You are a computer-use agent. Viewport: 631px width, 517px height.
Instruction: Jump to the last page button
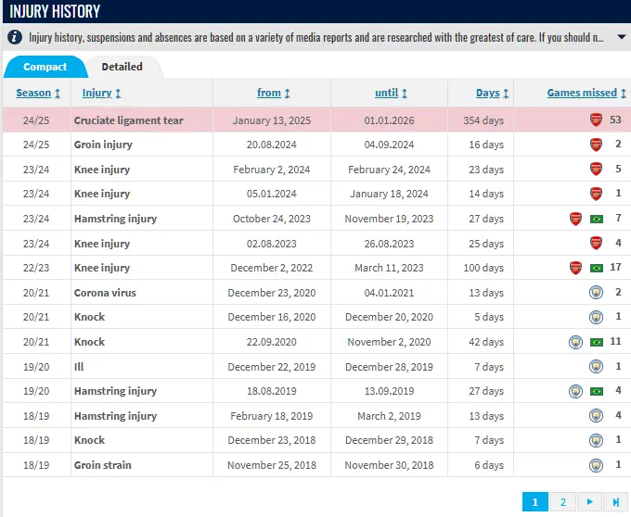[x=614, y=502]
